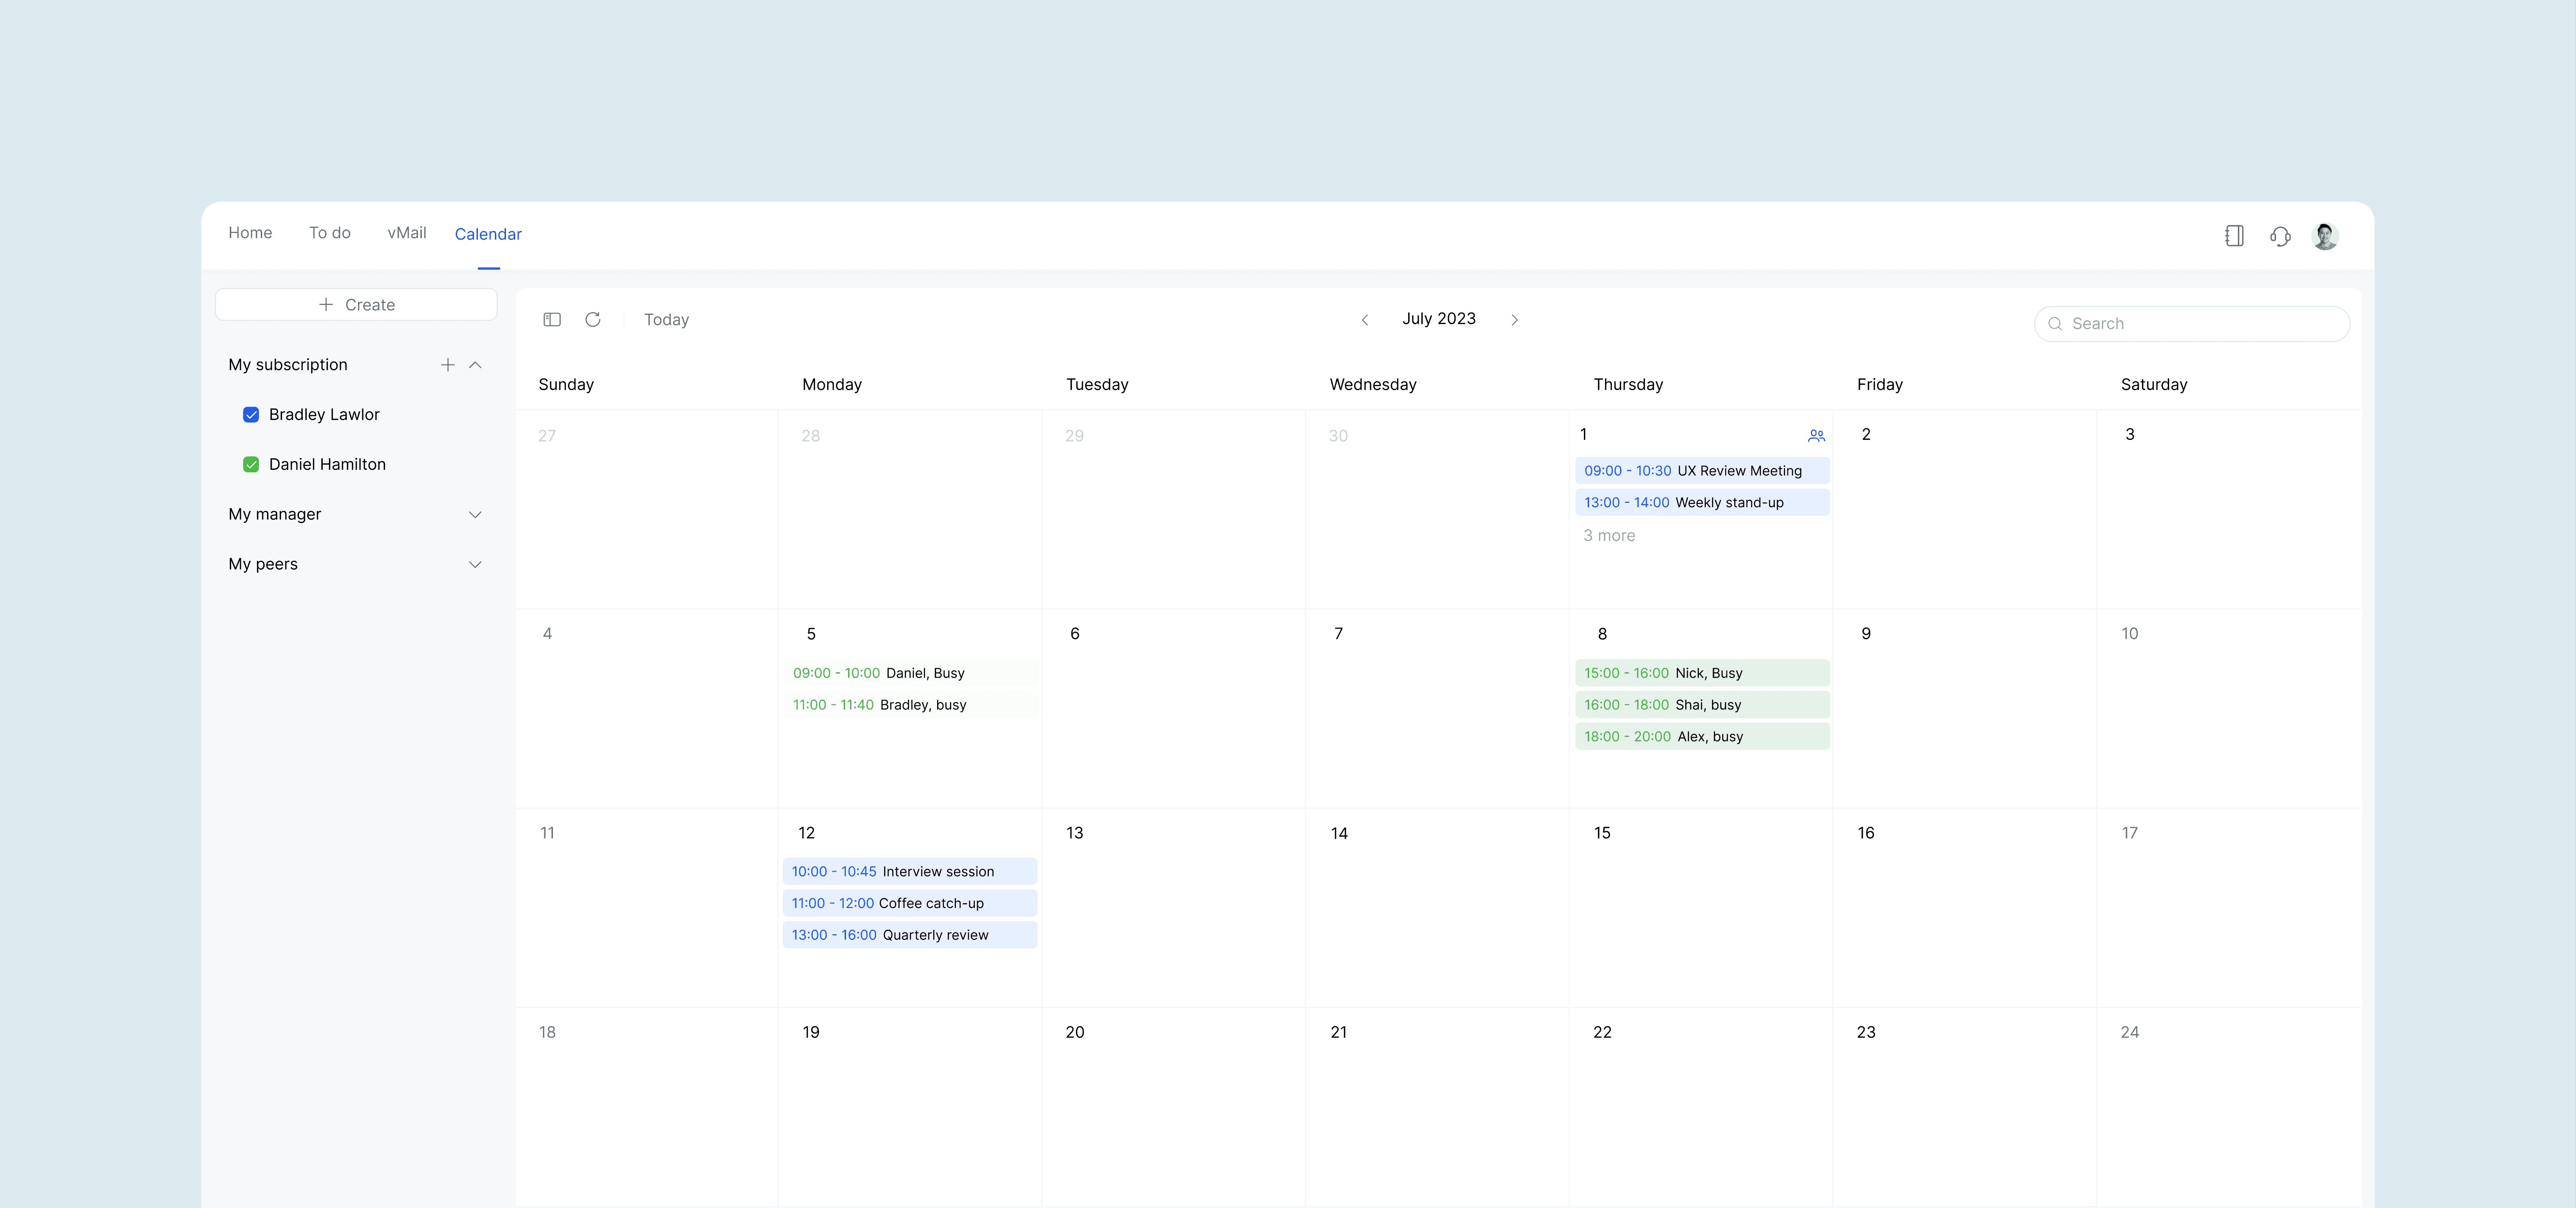Click the refresh calendar icon

coord(593,319)
